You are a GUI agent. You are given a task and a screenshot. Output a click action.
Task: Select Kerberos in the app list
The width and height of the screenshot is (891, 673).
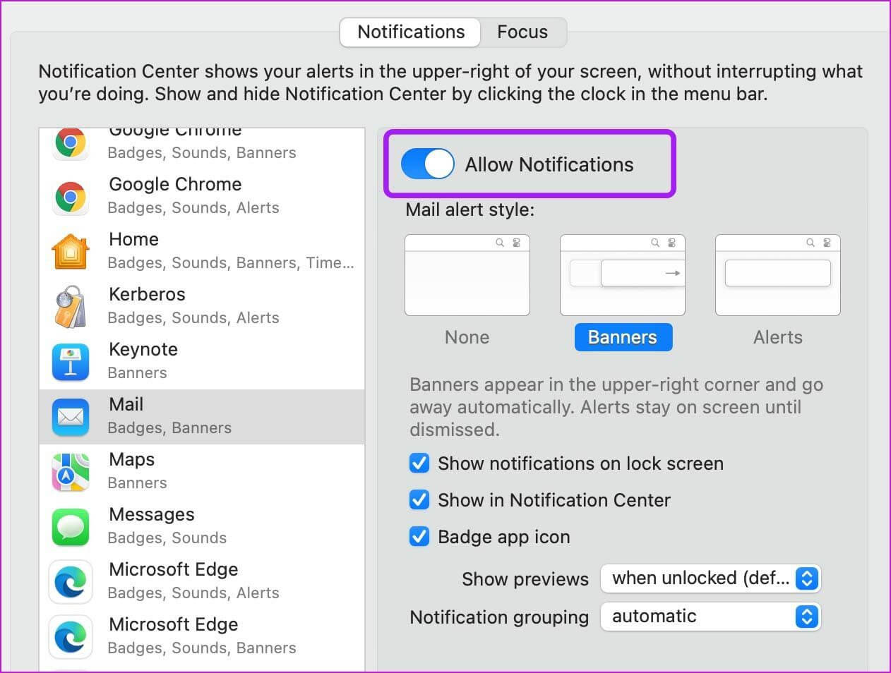[x=202, y=307]
